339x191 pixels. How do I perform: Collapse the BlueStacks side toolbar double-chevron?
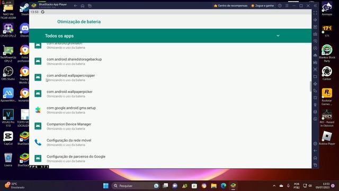315,6
